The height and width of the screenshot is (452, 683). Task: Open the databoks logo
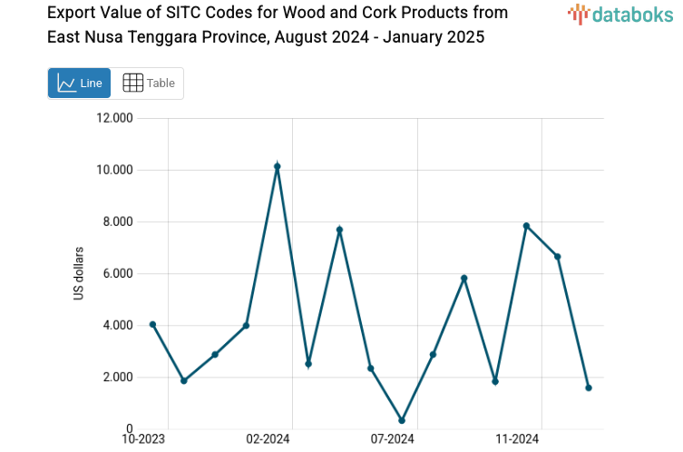(x=620, y=14)
